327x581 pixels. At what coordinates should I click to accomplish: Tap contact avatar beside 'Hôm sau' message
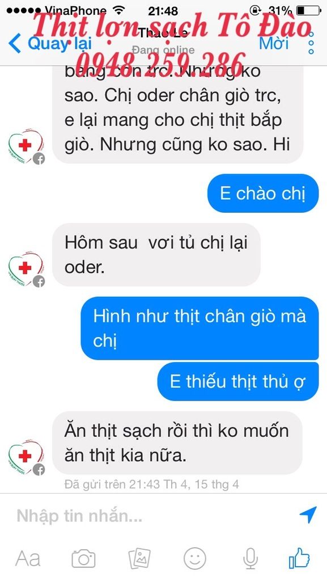[26, 269]
